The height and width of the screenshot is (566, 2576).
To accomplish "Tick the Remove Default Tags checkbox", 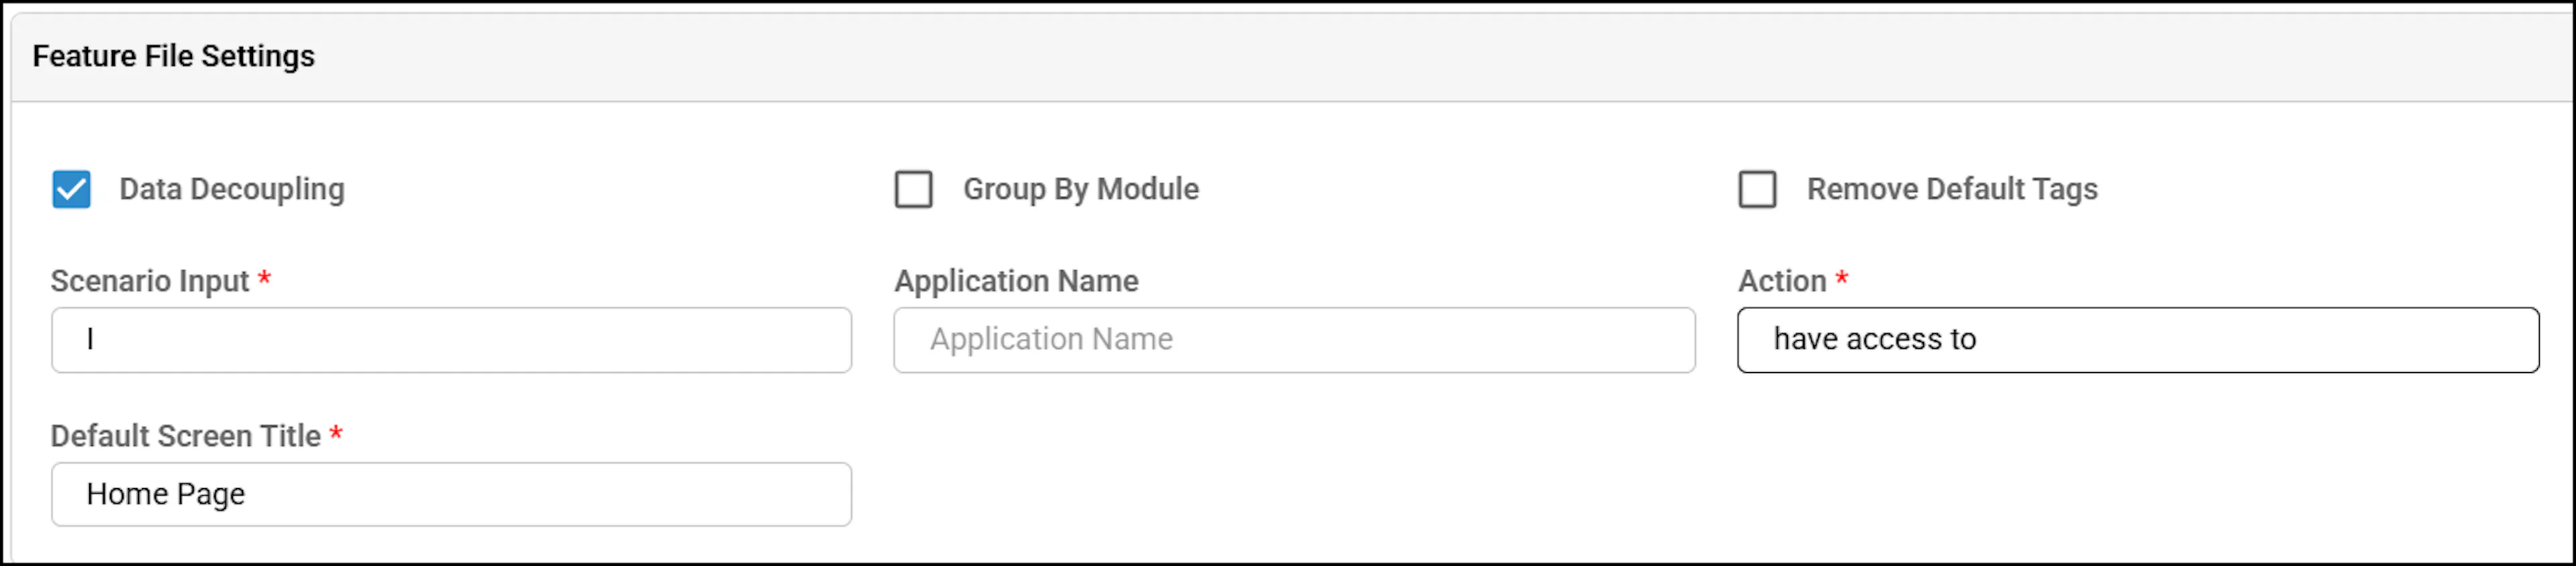I will [x=1757, y=189].
